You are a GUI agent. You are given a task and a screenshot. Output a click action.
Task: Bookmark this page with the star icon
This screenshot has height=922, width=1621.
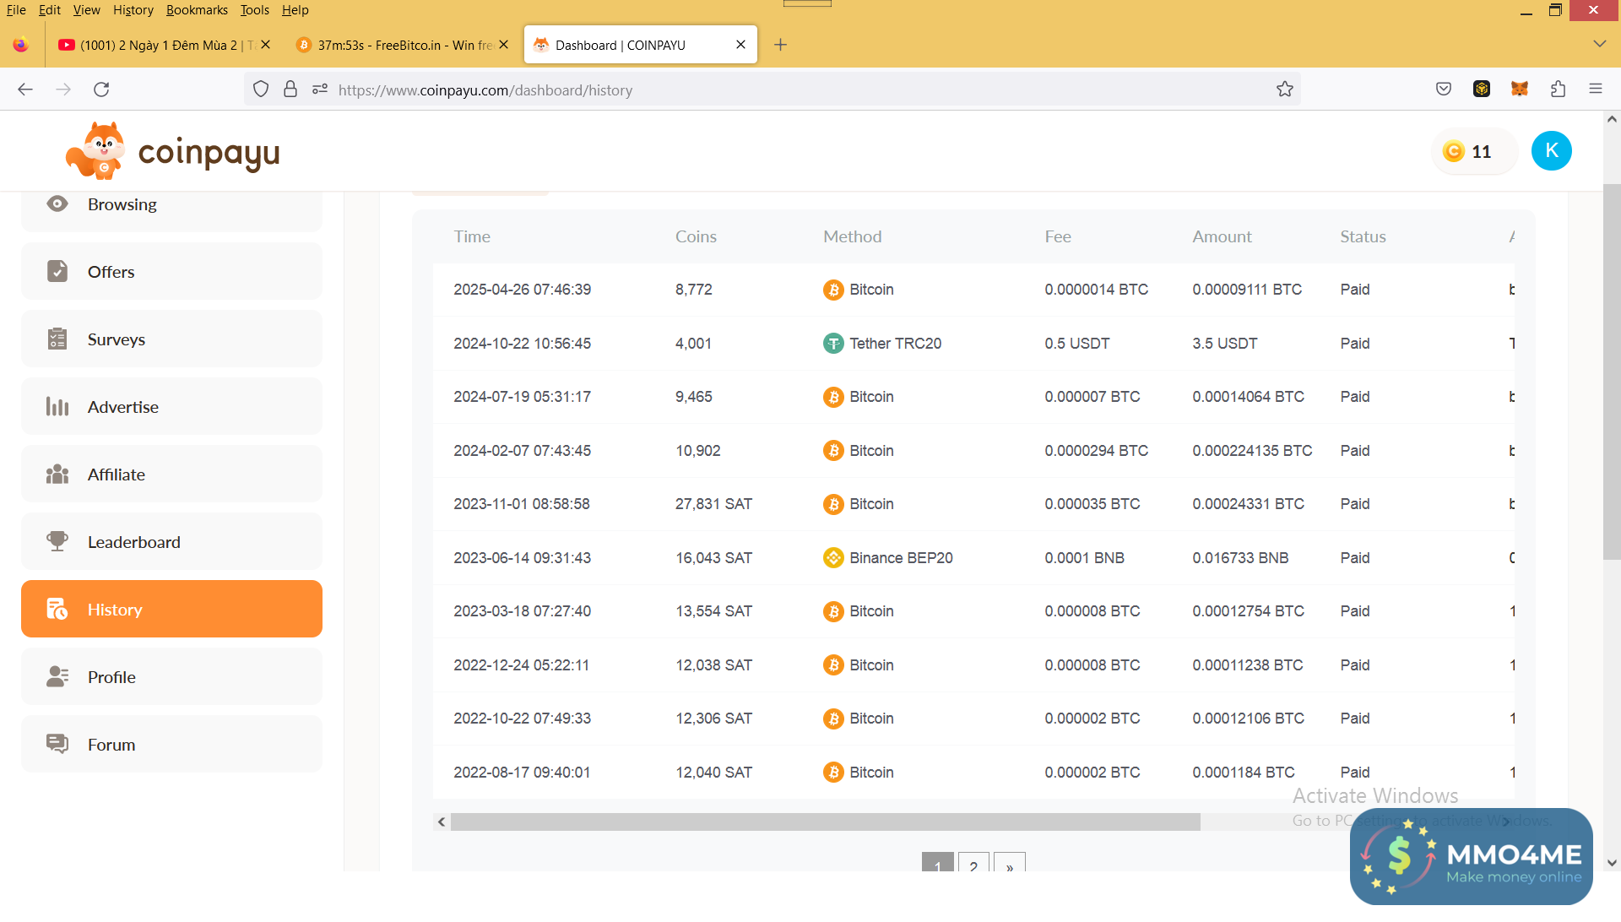click(1284, 89)
